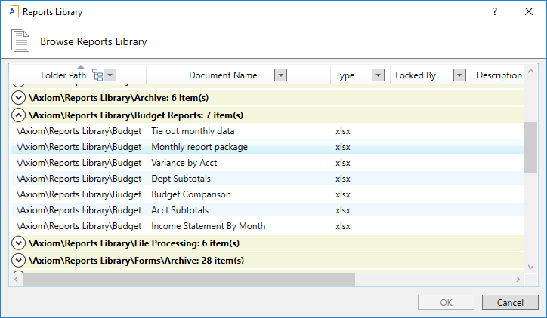Sort by the Description column header
The width and height of the screenshot is (547, 318).
[499, 75]
